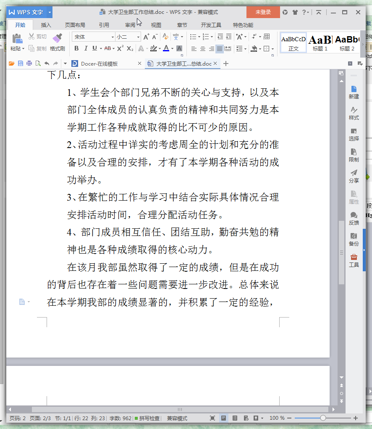Screen dimensions: 372x429
Task: Click the save icon in quick toolbar
Action: tap(21, 64)
